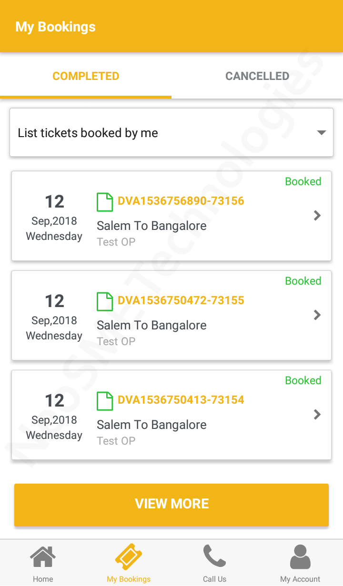Image resolution: width=343 pixels, height=586 pixels.
Task: Tap the Call Us phone icon
Action: (x=214, y=556)
